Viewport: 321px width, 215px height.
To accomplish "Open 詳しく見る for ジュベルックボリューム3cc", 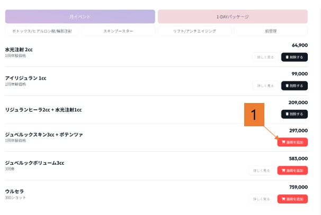I will click(262, 171).
